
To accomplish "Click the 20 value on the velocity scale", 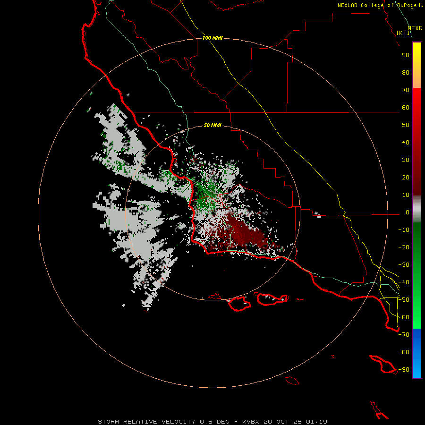I will point(406,178).
